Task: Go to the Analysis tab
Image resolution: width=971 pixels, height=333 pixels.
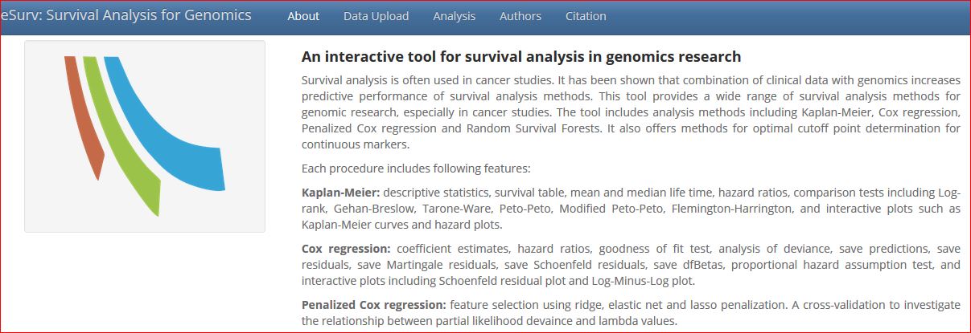Action: [x=454, y=16]
